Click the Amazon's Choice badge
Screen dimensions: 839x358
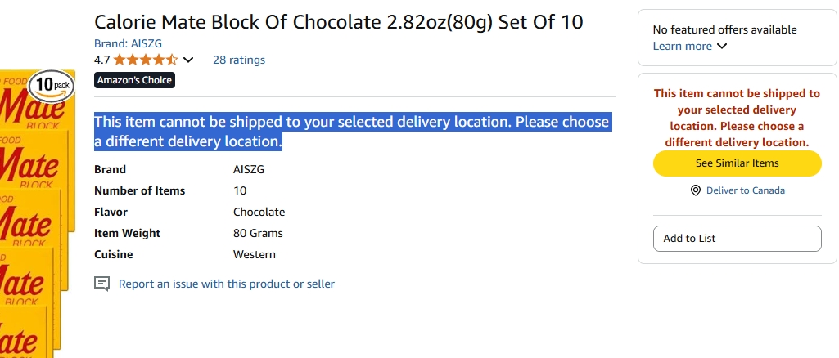134,80
